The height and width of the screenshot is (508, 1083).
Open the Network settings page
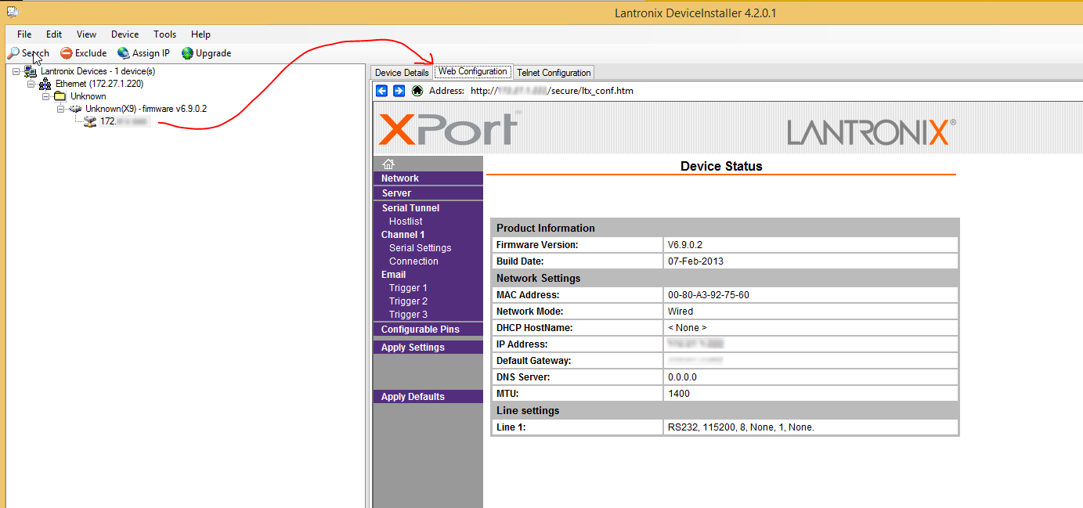400,178
